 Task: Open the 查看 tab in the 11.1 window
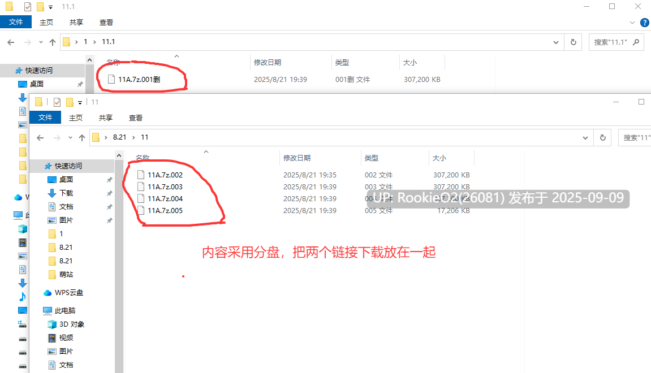pos(106,23)
